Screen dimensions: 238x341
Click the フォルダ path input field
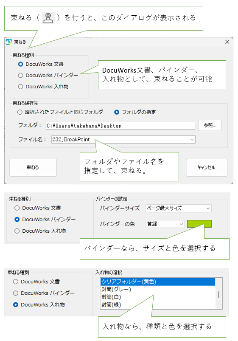(120, 126)
